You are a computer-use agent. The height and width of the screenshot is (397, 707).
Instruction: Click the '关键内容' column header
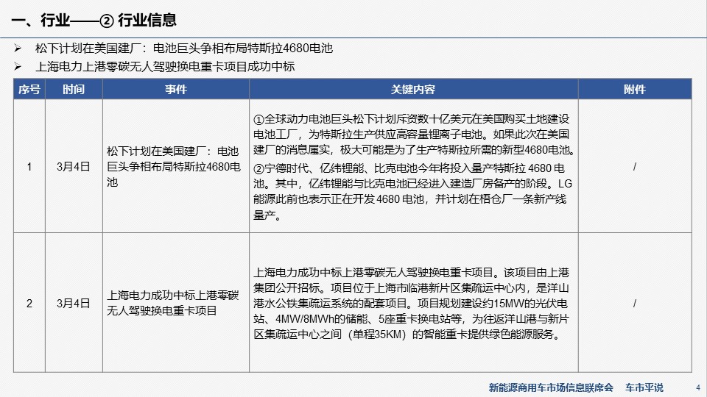(413, 89)
